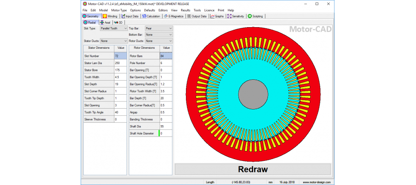Switch to the Input Data tab
This screenshot has width=416, height=185.
pyautogui.click(x=130, y=16)
